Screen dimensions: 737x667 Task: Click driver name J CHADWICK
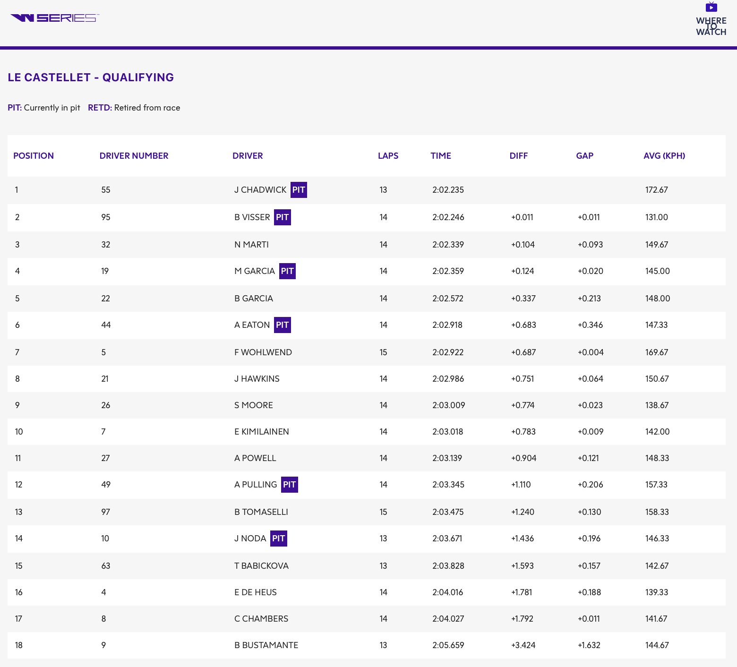click(260, 190)
